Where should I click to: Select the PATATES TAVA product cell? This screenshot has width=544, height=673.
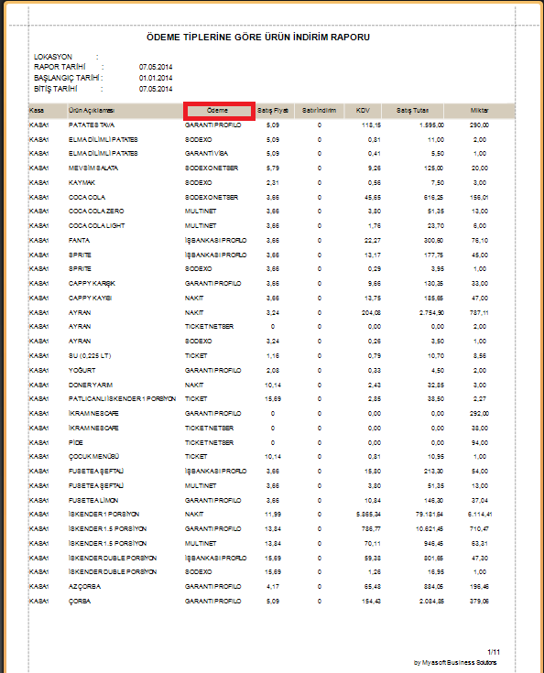(x=92, y=125)
